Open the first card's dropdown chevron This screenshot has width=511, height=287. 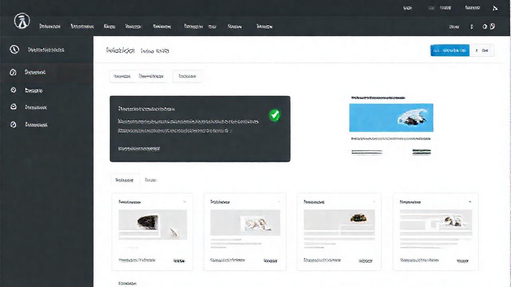tap(184, 202)
